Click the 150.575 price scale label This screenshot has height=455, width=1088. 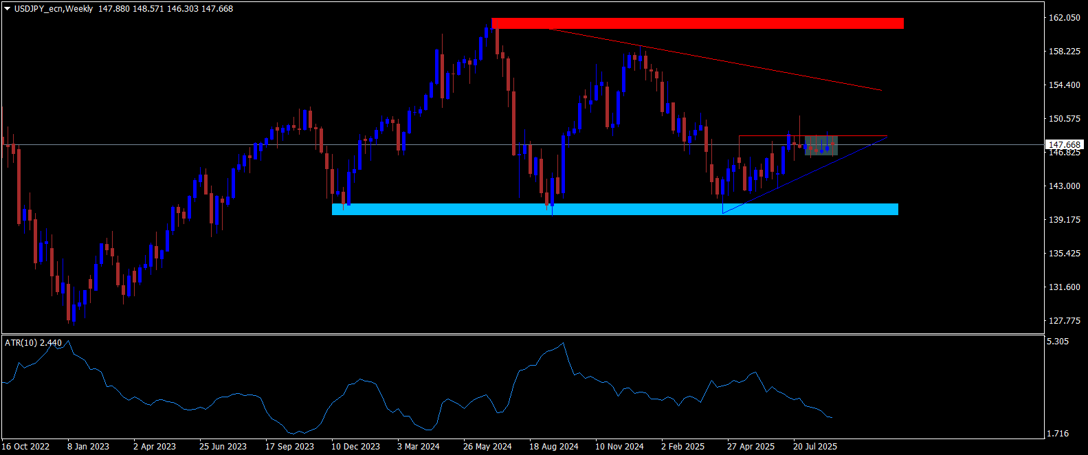click(x=1064, y=119)
